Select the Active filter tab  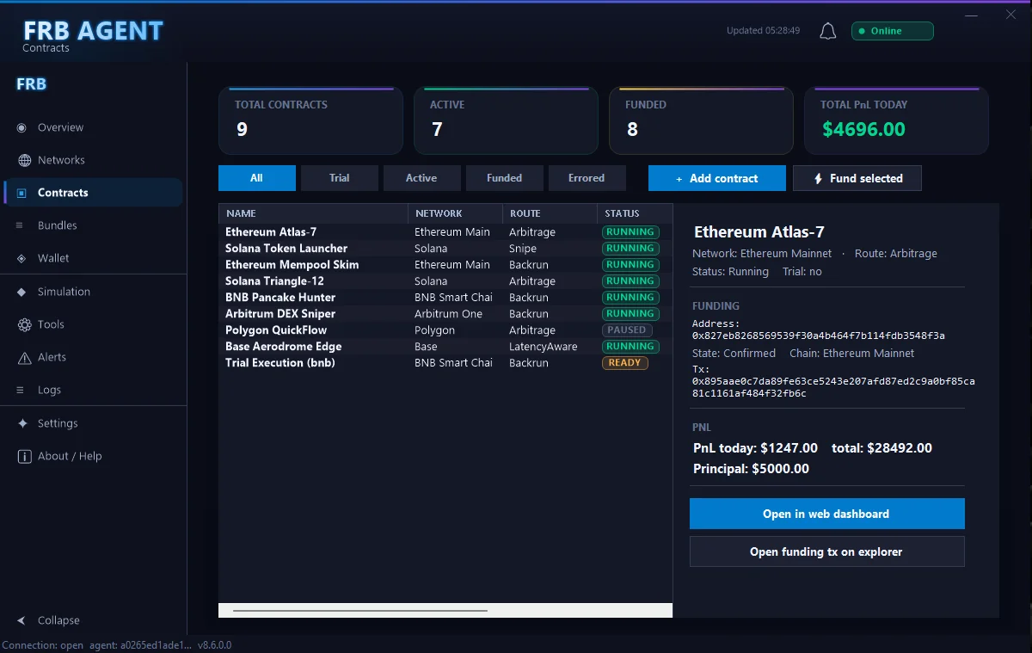(x=421, y=178)
